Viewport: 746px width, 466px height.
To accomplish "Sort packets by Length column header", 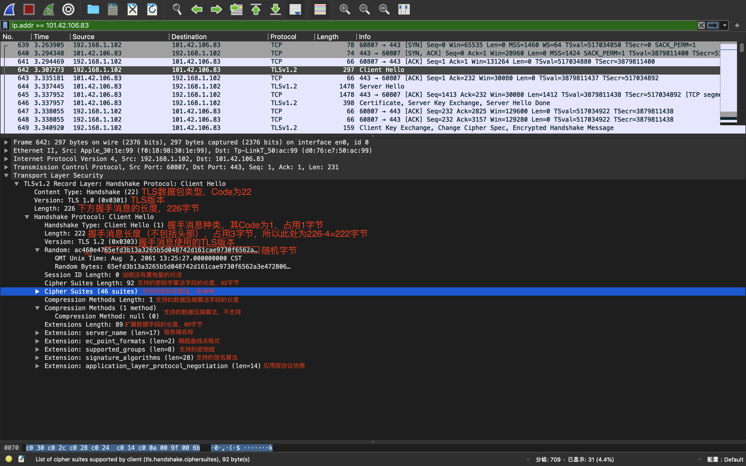I will click(x=336, y=37).
